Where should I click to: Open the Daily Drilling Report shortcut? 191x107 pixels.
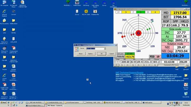coord(95,4)
